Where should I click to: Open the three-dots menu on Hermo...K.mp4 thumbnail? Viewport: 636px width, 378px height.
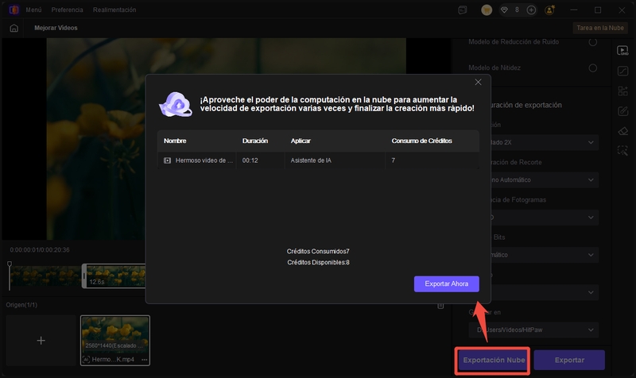tap(145, 360)
